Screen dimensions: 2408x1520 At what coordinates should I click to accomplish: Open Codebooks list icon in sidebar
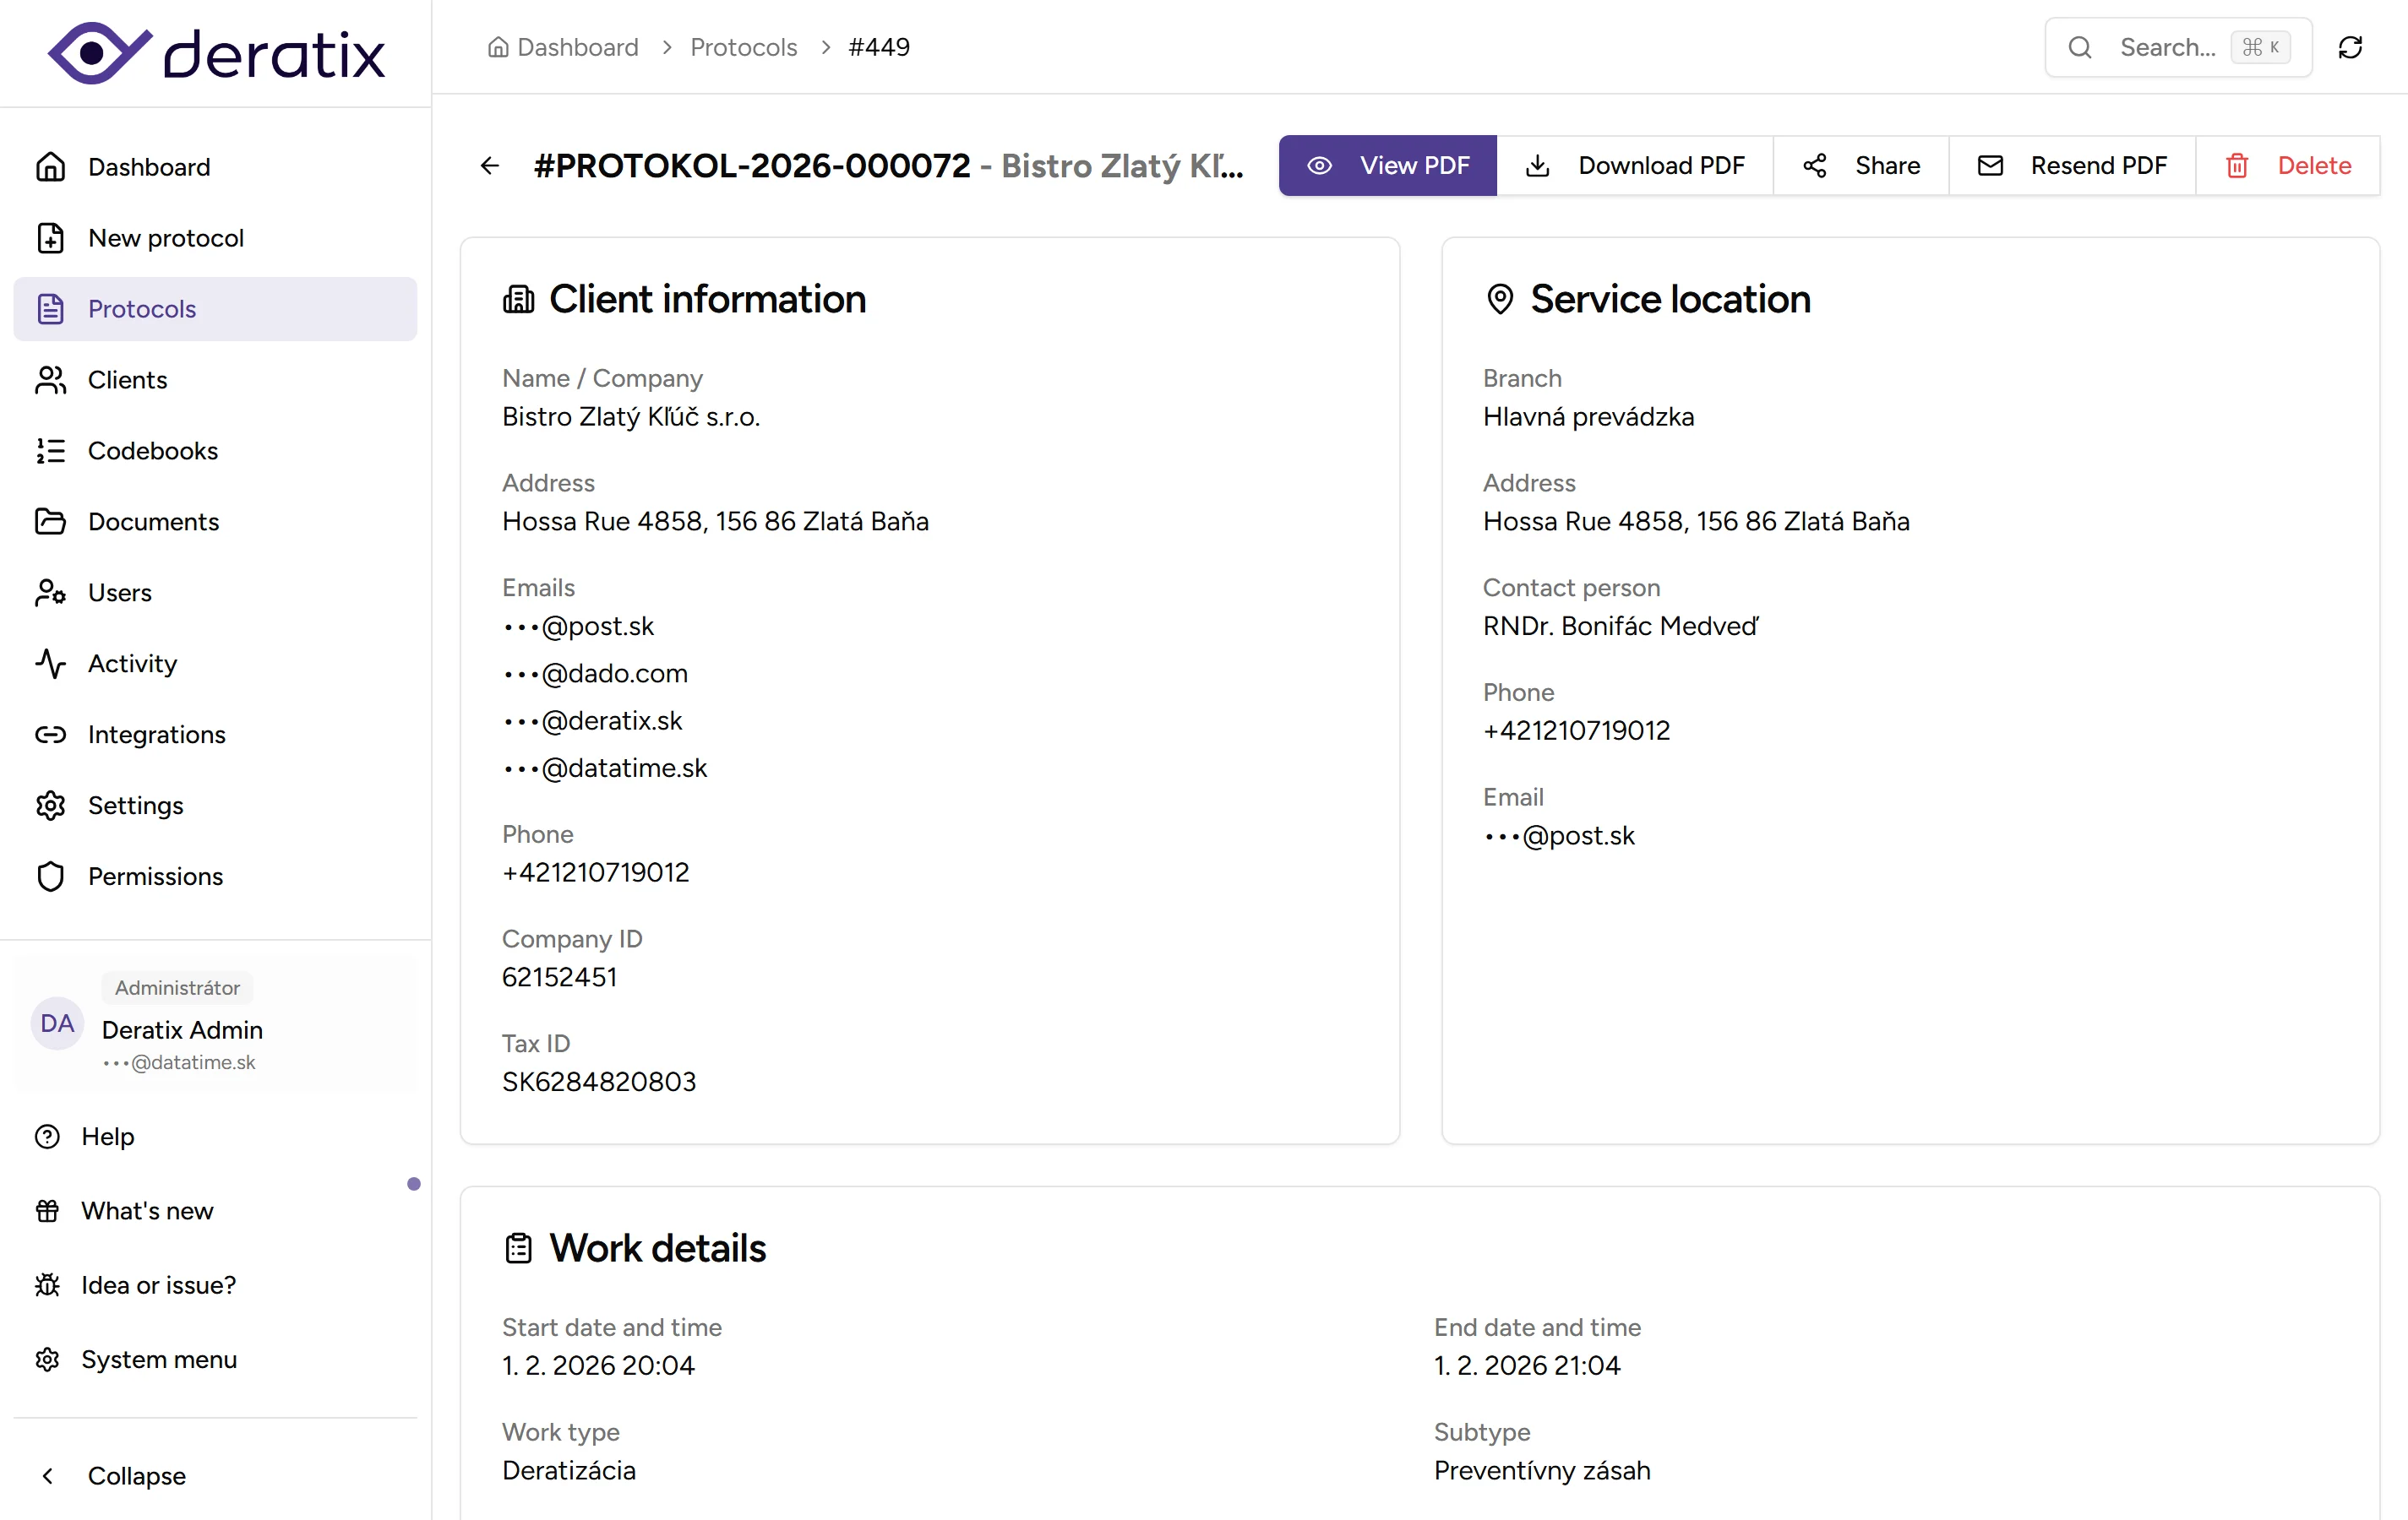[51, 451]
